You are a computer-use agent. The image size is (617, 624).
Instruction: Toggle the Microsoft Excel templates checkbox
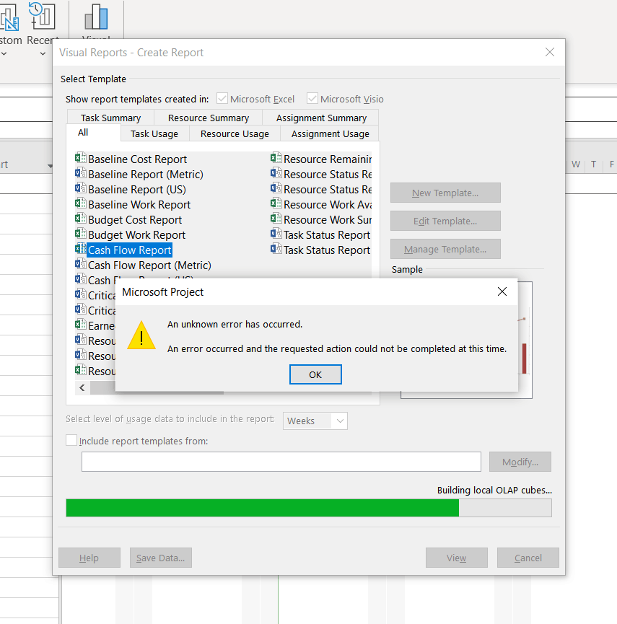(x=222, y=98)
